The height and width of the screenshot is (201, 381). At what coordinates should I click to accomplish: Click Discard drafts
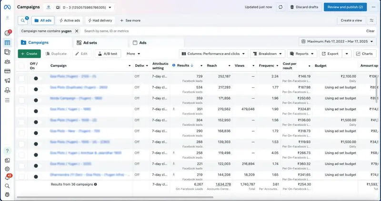click(304, 7)
